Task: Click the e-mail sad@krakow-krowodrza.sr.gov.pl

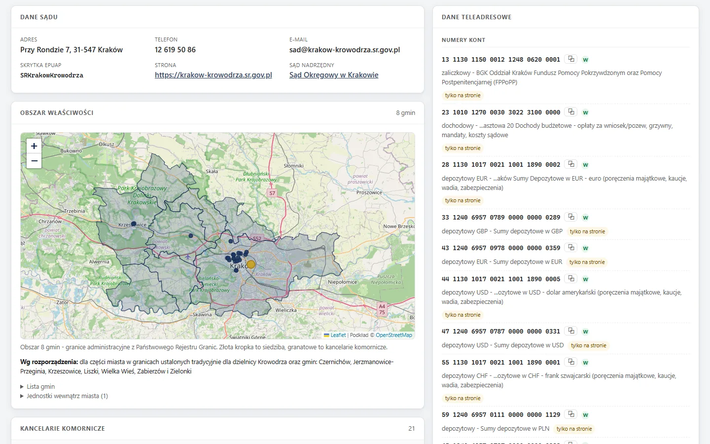Action: (345, 50)
